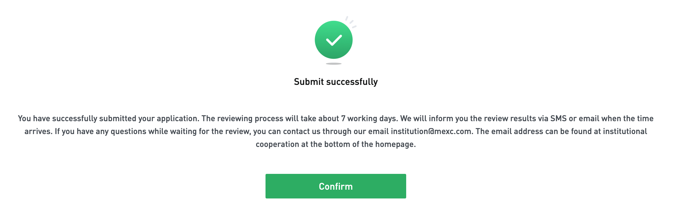Click the word "cooperation" in the last line
Image resolution: width=684 pixels, height=209 pixels.
tap(277, 144)
